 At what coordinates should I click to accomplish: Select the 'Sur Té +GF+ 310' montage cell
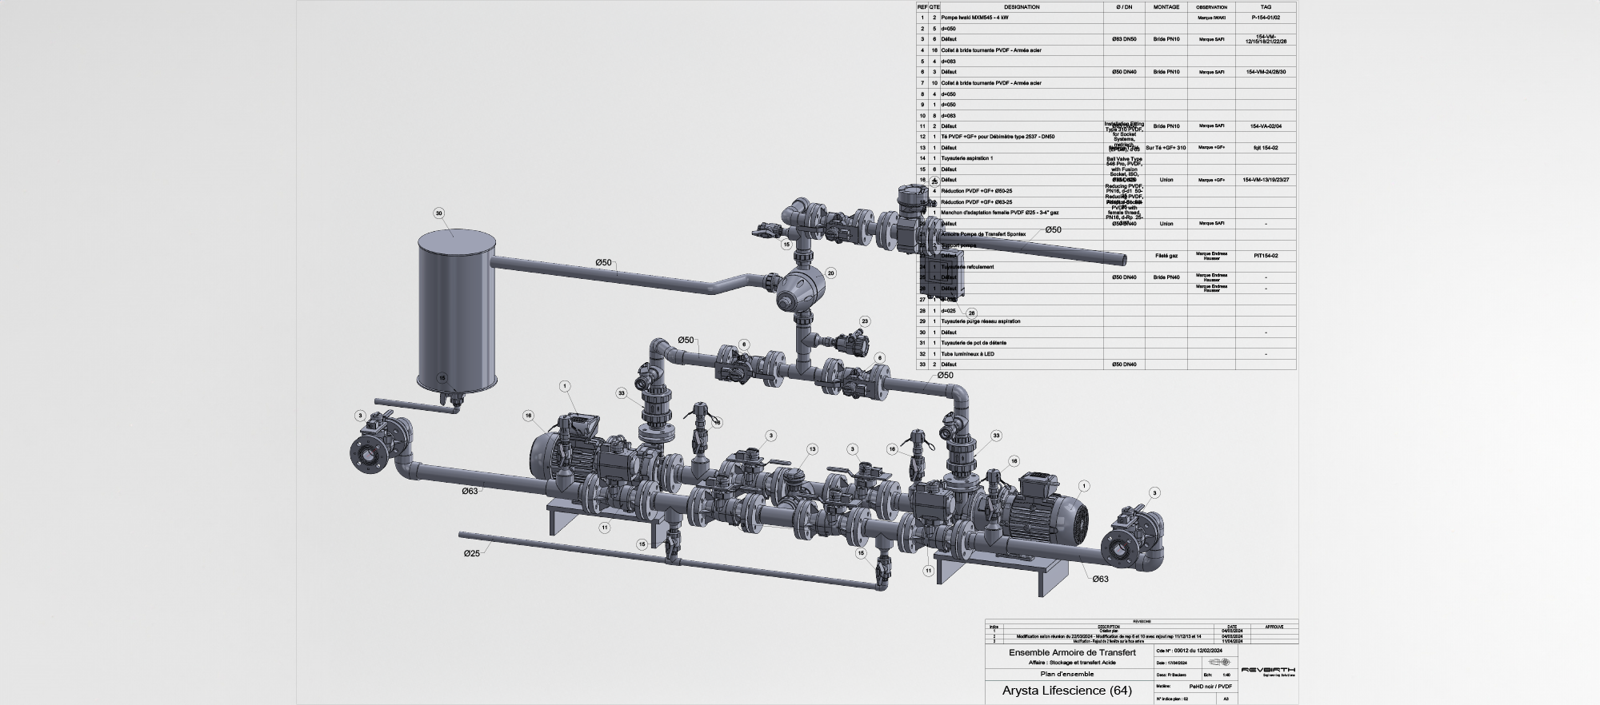coord(1166,148)
